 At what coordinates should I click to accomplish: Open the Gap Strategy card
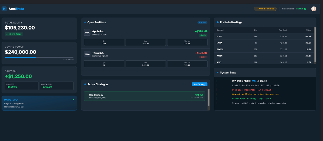(x=144, y=96)
